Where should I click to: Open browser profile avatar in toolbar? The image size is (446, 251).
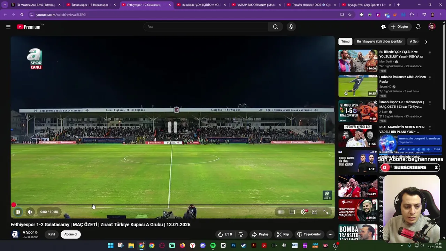point(433,15)
